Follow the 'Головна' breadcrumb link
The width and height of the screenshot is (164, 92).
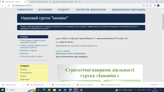pos(23,27)
